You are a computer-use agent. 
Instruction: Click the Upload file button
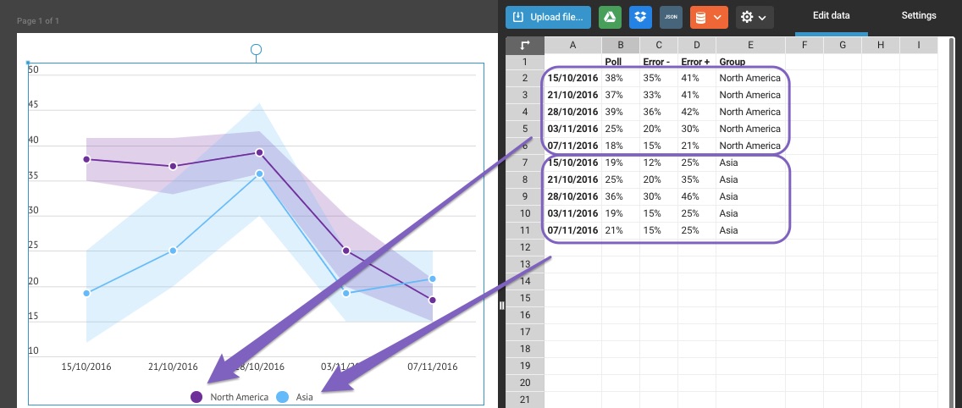tap(548, 17)
